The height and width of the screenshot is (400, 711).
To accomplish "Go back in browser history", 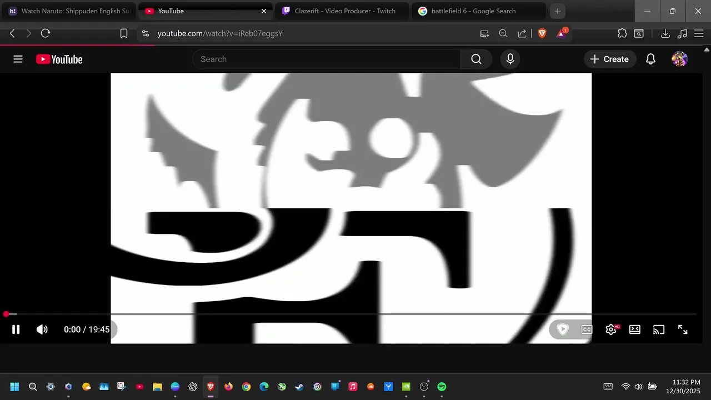I will point(12,33).
